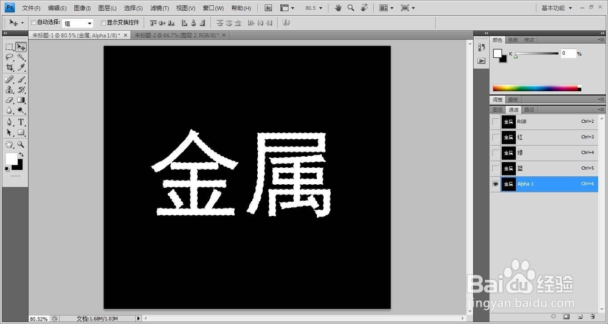Screen dimensions: 608x324
Task: Select the Lasso tool
Action: (9, 57)
